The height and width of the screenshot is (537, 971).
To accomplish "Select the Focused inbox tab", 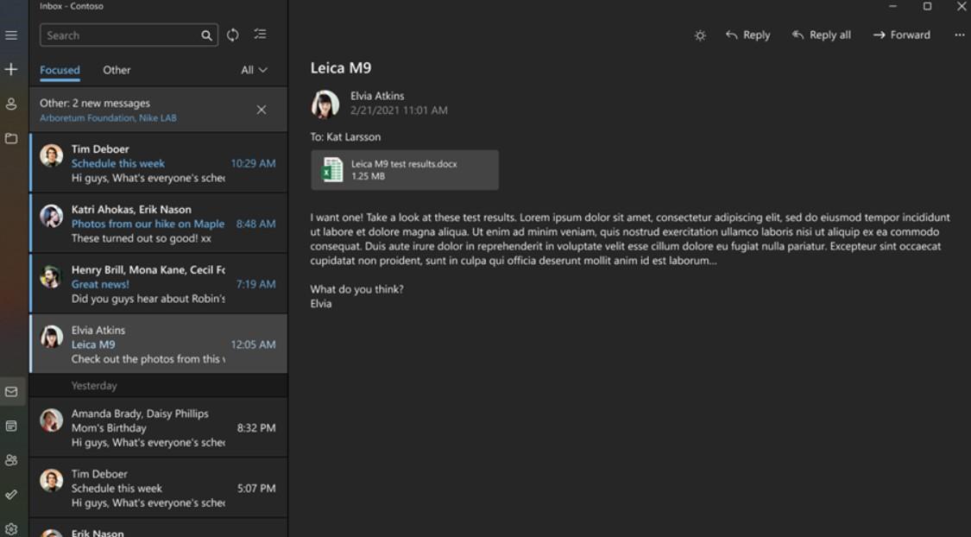I will point(60,70).
